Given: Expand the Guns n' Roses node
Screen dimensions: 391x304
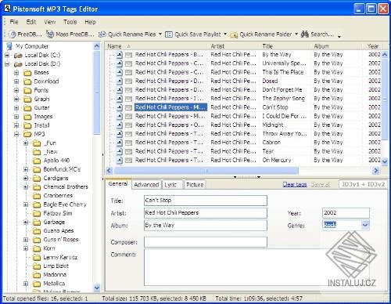Looking at the screenshot, I should 26,240.
